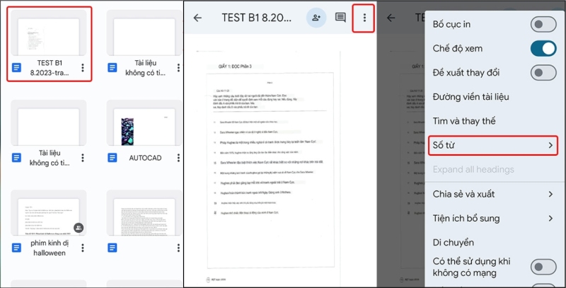Viewport: 566px width, 288px height.
Task: Go back from the TEST B1 8.20... document
Action: click(x=197, y=18)
